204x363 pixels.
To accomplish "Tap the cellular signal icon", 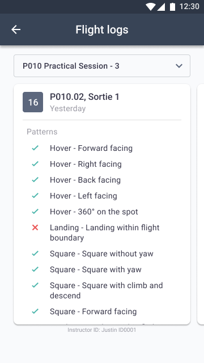I will tap(161, 7).
